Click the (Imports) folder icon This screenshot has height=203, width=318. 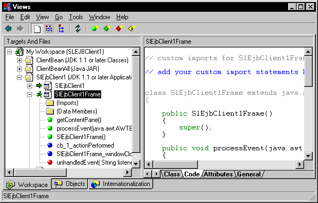pyautogui.click(x=50, y=103)
